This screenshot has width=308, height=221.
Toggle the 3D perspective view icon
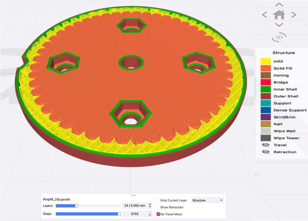click(x=279, y=37)
